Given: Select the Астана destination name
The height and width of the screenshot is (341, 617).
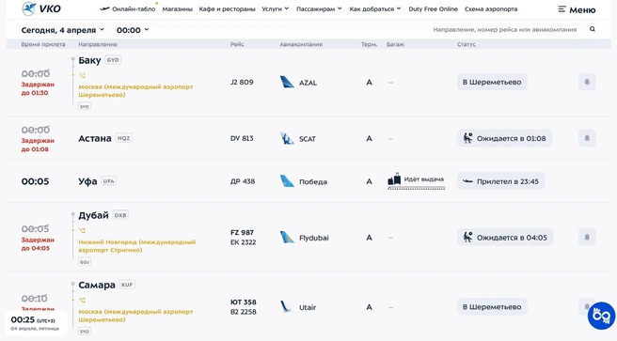Looking at the screenshot, I should 95,138.
